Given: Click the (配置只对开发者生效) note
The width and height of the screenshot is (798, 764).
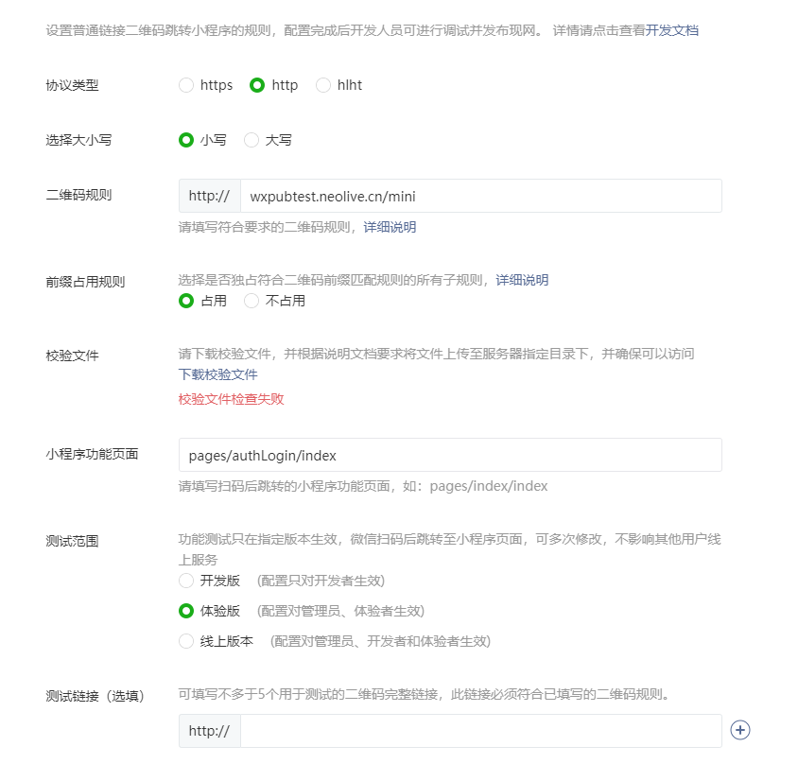Looking at the screenshot, I should pos(321,581).
